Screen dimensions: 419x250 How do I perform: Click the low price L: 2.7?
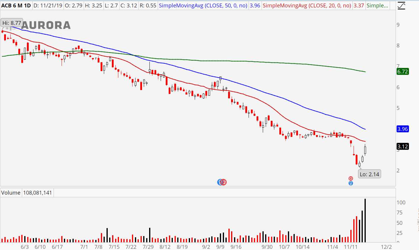pyautogui.click(x=112, y=6)
